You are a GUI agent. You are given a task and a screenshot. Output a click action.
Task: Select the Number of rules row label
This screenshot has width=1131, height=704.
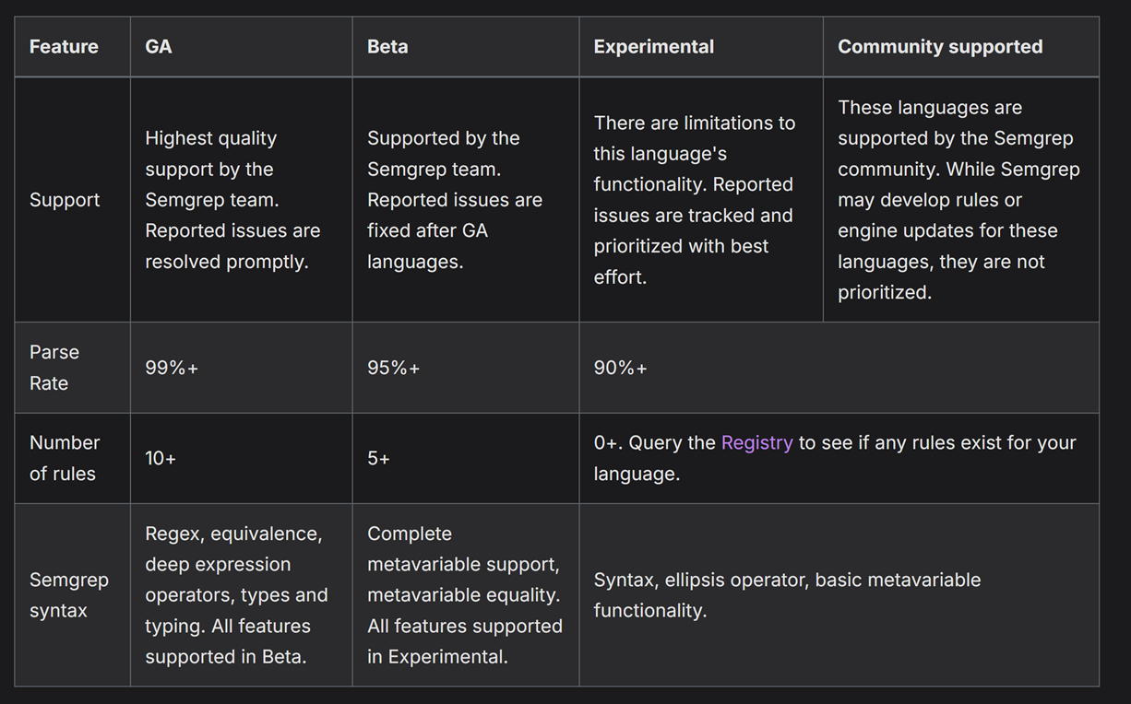(64, 458)
